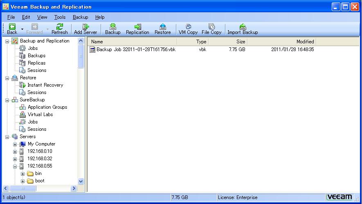Sort by the Modified column header
The width and height of the screenshot is (362, 204).
282,42
